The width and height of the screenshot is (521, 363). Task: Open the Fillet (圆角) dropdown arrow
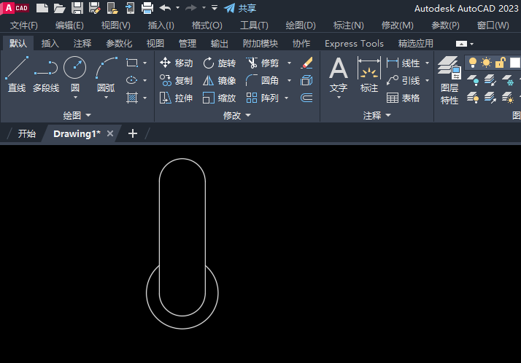click(289, 80)
